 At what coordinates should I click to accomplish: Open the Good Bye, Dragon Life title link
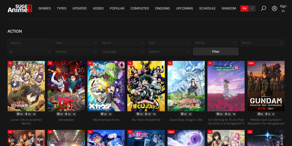pyautogui.click(x=186, y=120)
